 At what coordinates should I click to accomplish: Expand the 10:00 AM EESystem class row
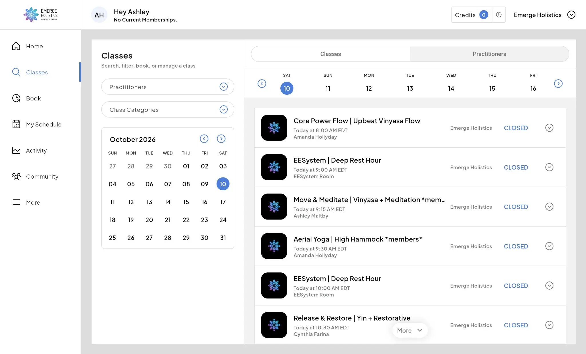(549, 286)
